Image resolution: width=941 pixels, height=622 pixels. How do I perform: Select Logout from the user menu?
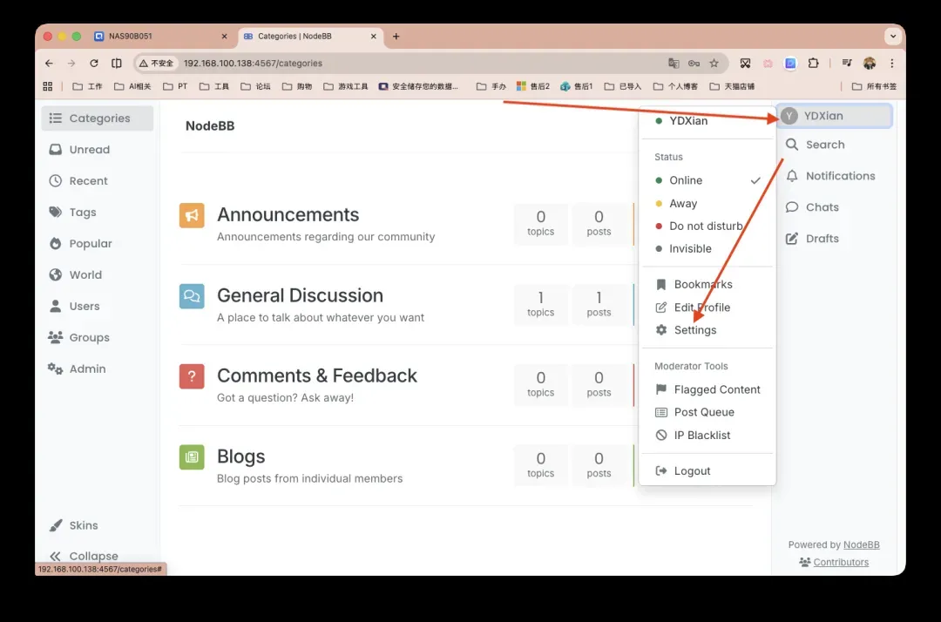[692, 471]
